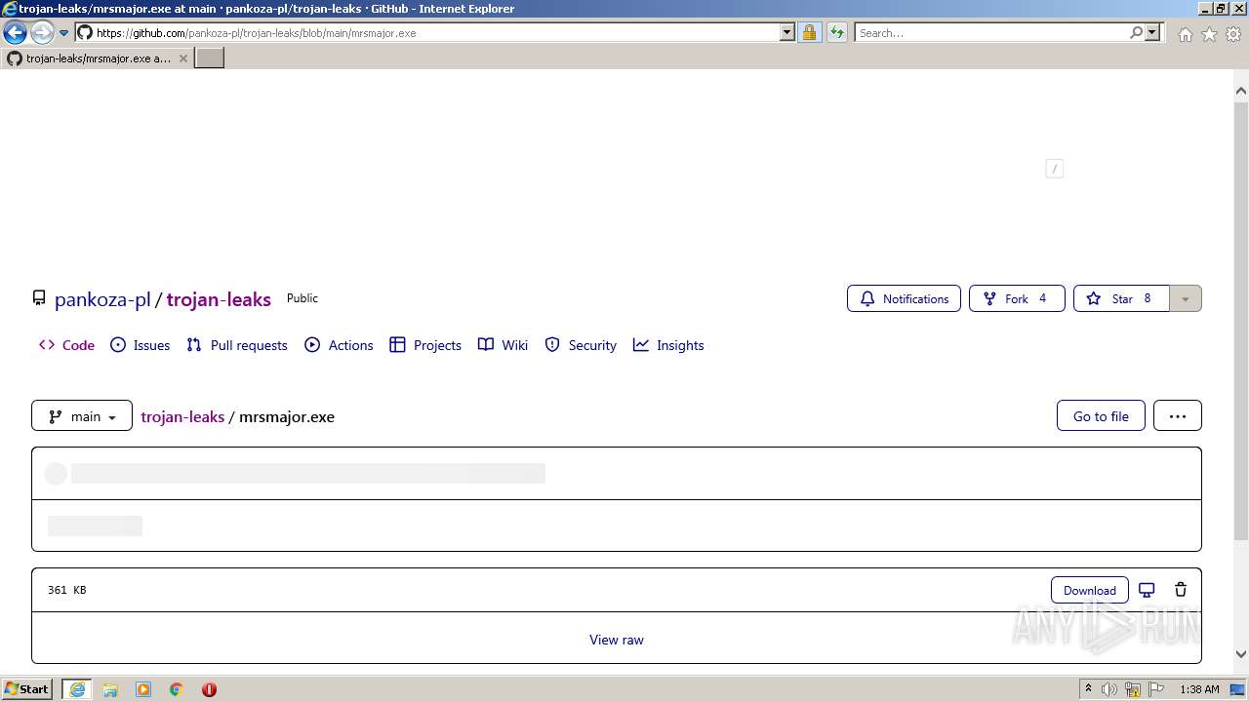Screen dimensions: 1249x702
Task: Click the slash keyboard-shortcut search hint
Action: click(1054, 169)
